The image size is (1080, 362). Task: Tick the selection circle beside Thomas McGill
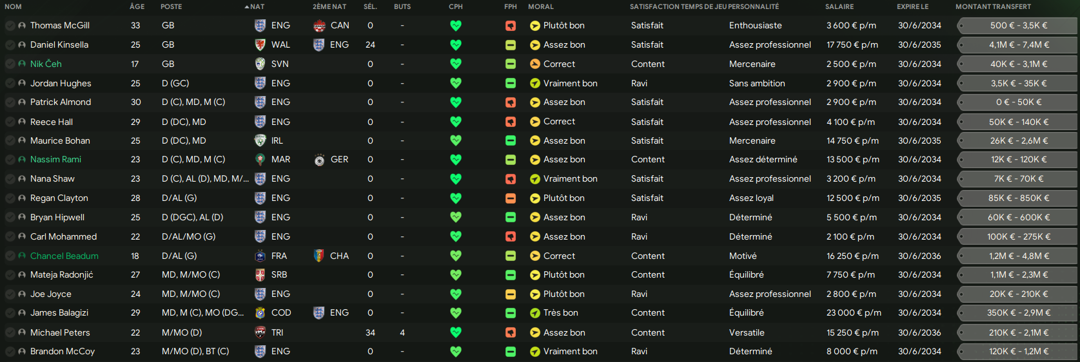pos(10,26)
